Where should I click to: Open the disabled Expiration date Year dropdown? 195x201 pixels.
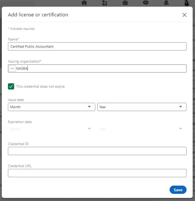142,129
